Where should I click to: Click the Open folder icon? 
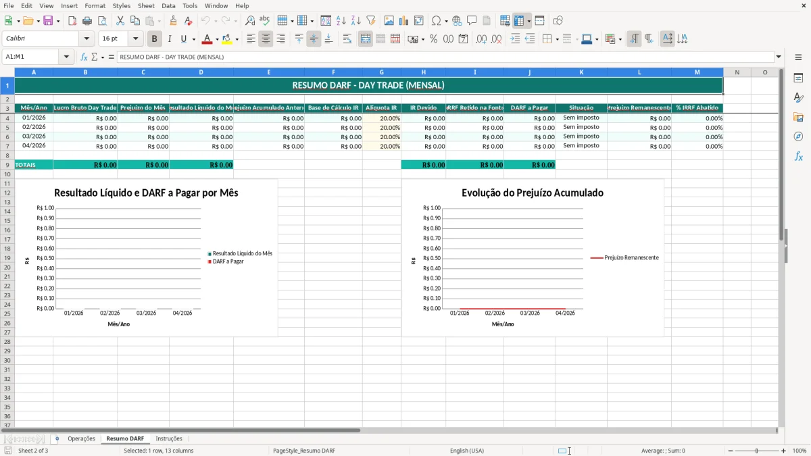pos(27,21)
